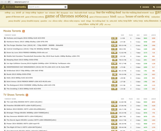
Task: Open Movies Torrents section heading
Action: pos(12,31)
